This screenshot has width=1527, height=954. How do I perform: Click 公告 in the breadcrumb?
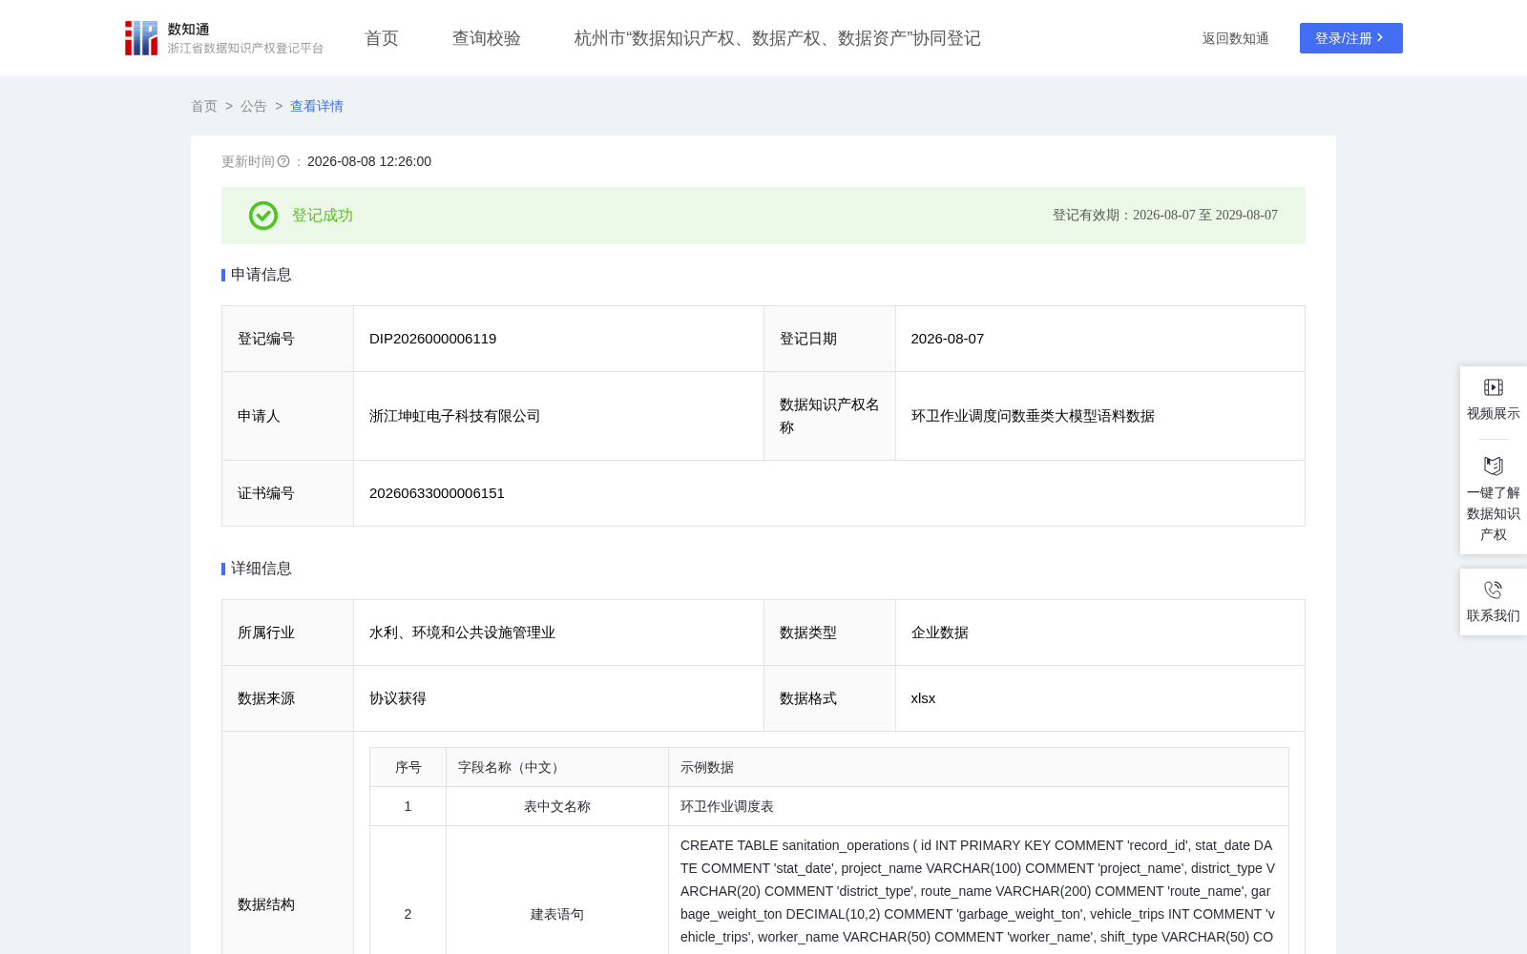[254, 106]
